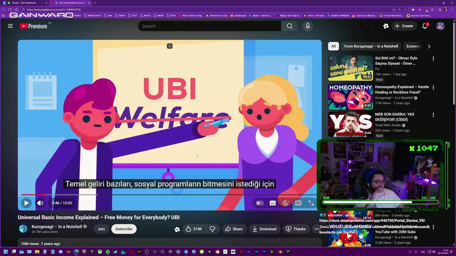This screenshot has height=256, width=456.
Task: Toggle subtitles with the captions button
Action: (273, 203)
